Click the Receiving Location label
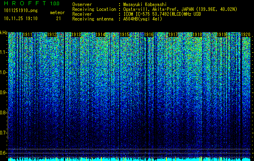254x161 pixels. point(94,9)
